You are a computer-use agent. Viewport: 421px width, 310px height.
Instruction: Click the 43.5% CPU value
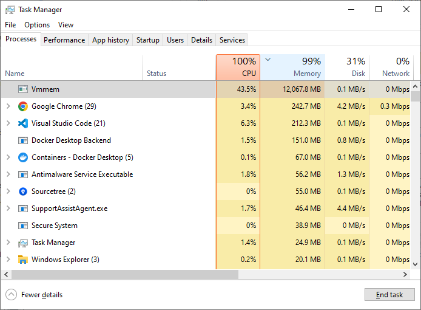pos(246,89)
